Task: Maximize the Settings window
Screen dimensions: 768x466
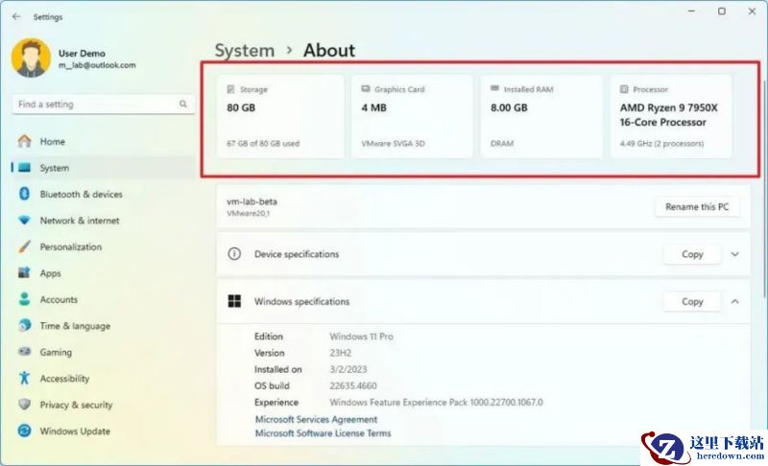Action: (x=722, y=11)
